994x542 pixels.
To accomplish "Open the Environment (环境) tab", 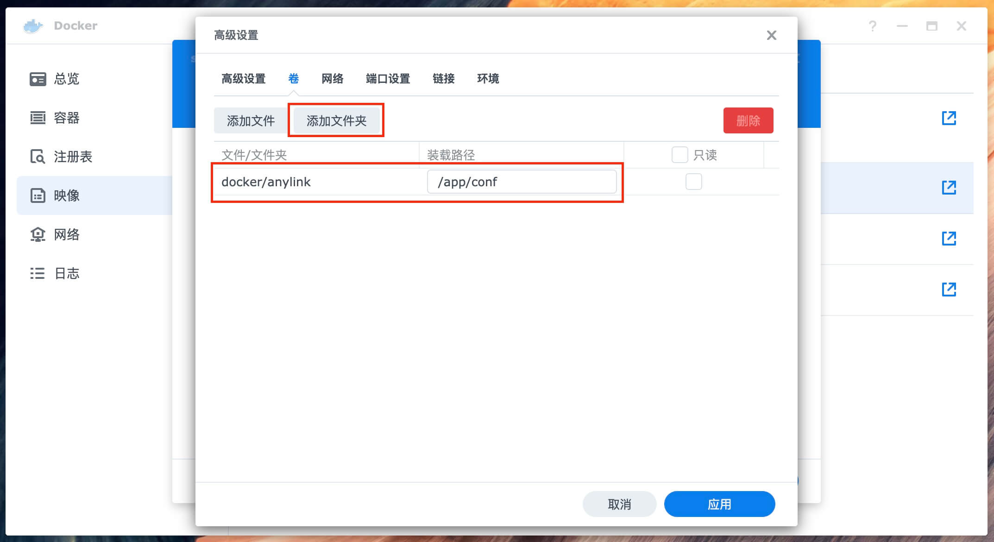I will coord(488,79).
